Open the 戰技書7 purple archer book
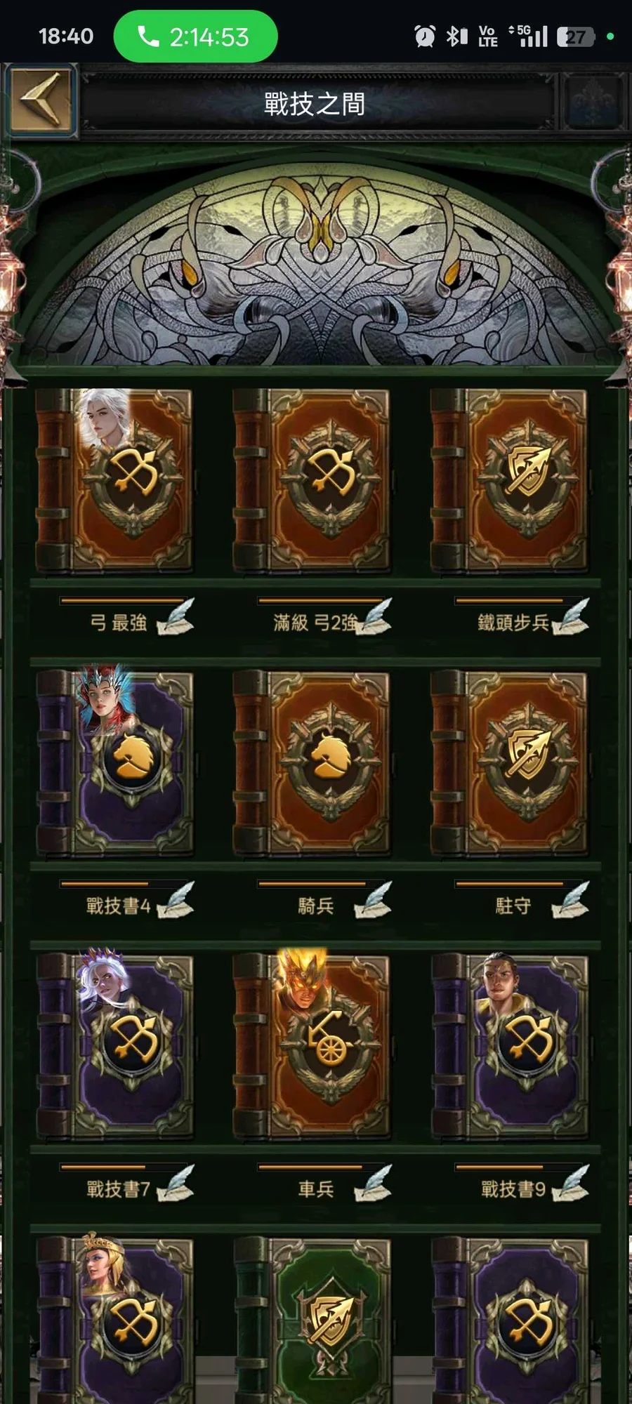The width and height of the screenshot is (632, 1404). pos(114,1046)
